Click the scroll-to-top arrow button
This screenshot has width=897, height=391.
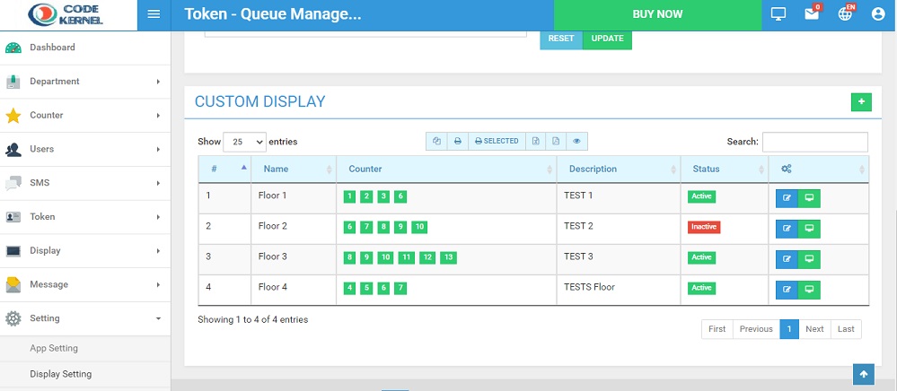[x=864, y=375]
